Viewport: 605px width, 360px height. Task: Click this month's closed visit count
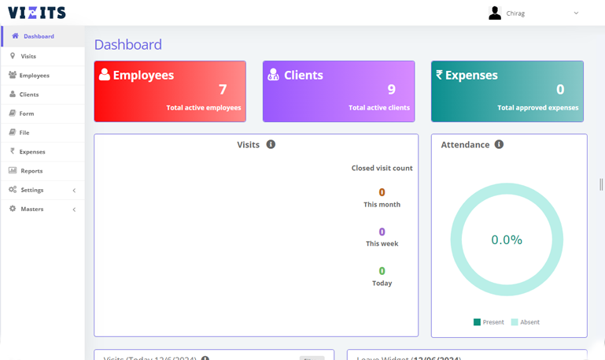382,192
